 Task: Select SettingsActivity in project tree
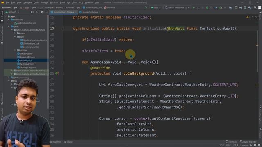click(x=26, y=64)
